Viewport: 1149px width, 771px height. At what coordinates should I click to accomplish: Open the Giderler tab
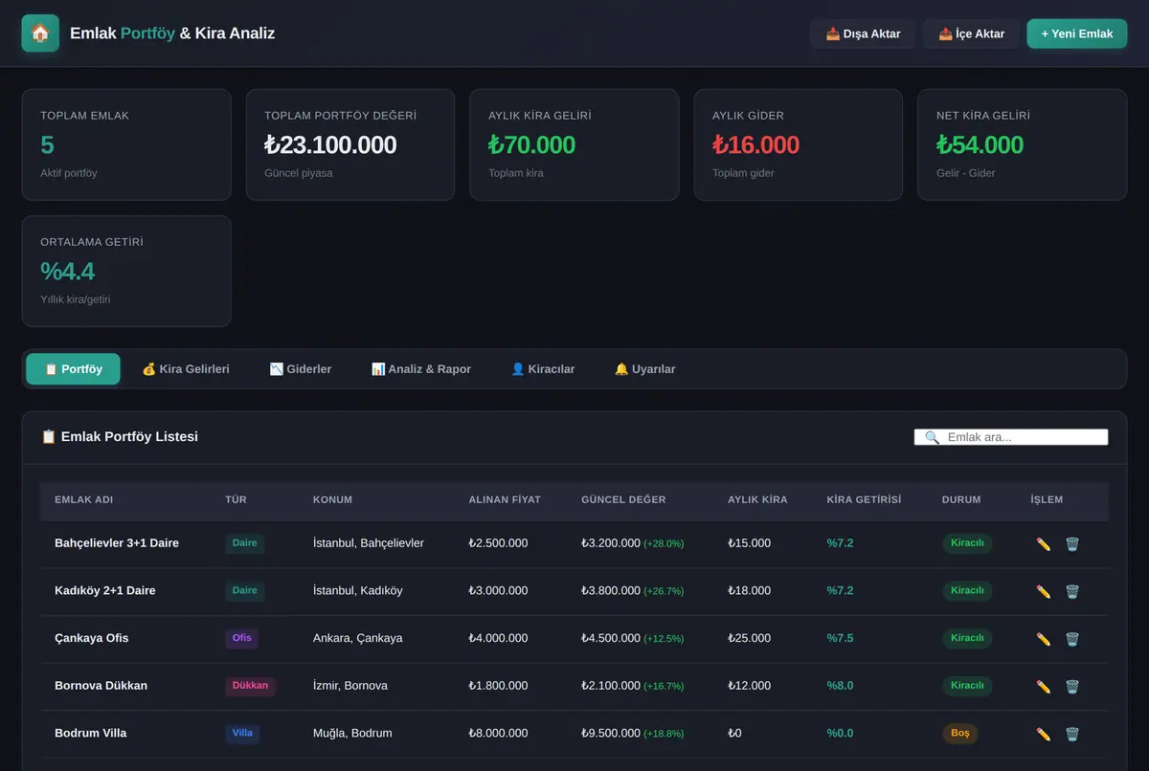(301, 369)
